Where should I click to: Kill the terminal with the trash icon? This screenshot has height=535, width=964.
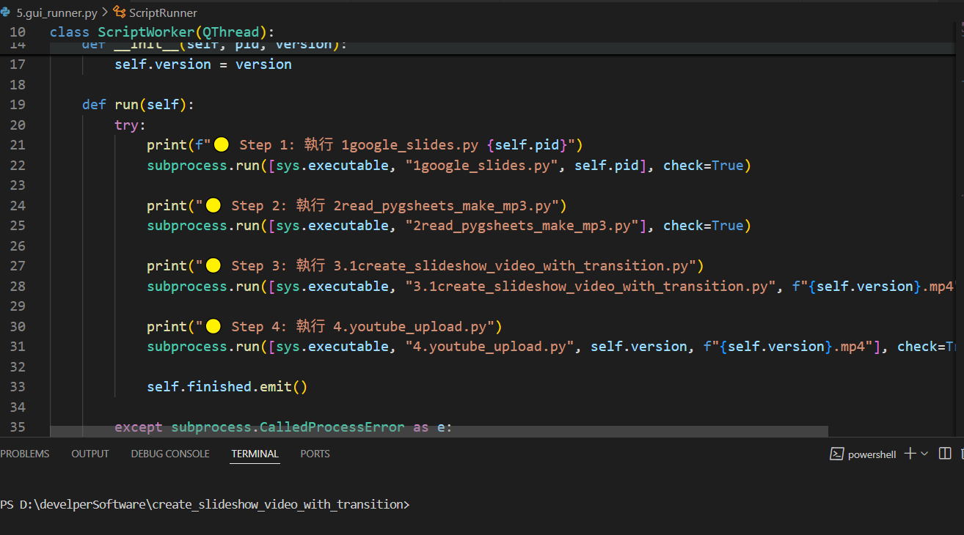tap(961, 454)
